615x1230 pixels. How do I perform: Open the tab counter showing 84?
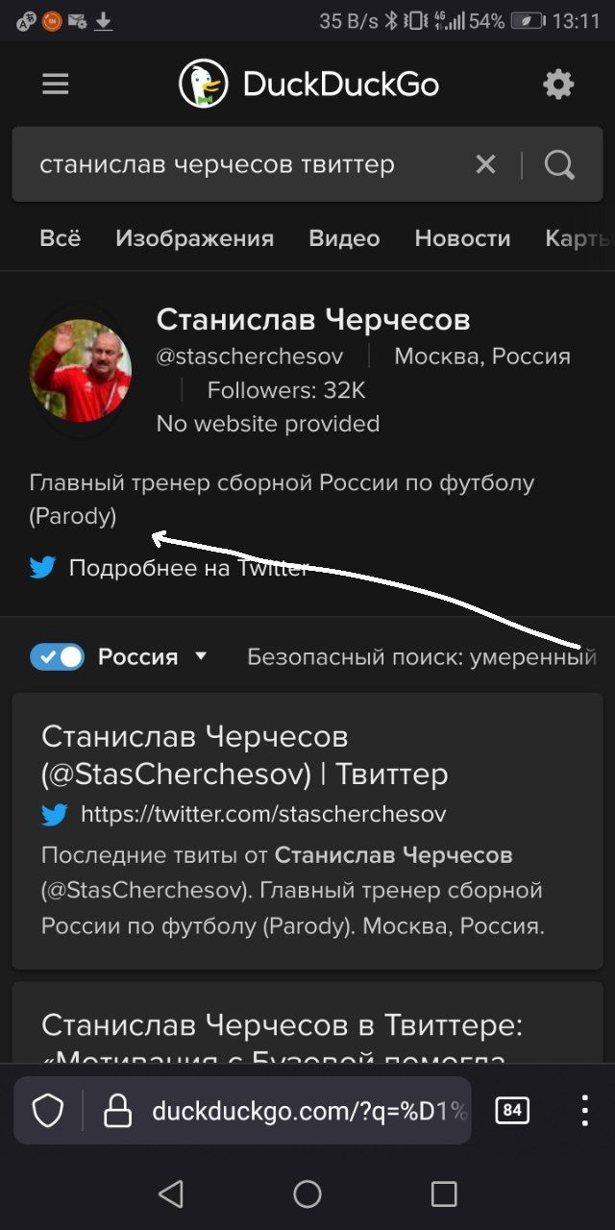click(x=512, y=1111)
